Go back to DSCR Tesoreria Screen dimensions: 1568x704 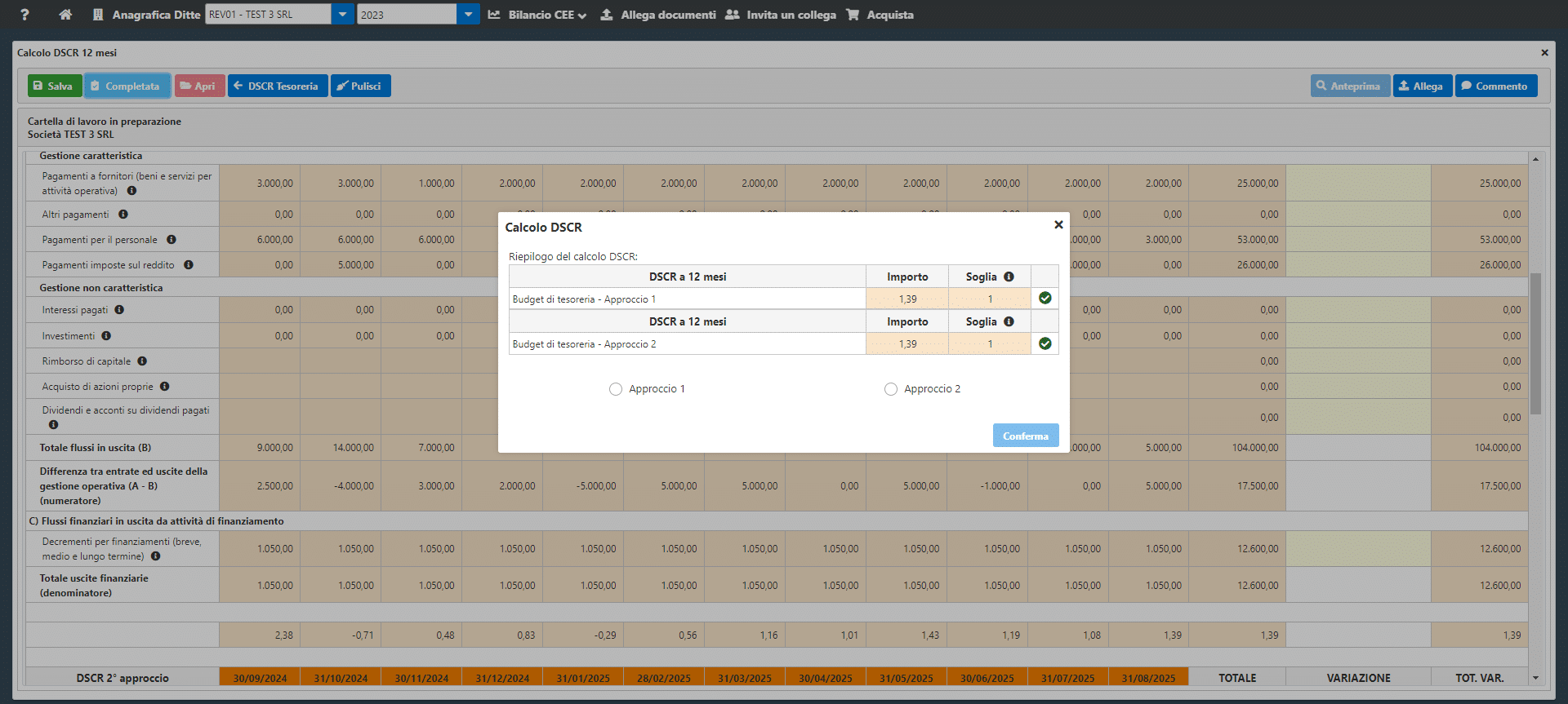tap(277, 86)
